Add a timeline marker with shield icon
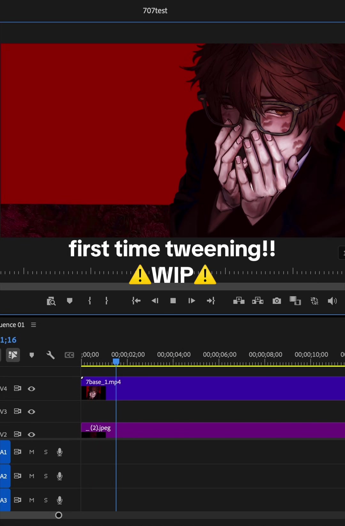The height and width of the screenshot is (526, 345). (x=32, y=355)
